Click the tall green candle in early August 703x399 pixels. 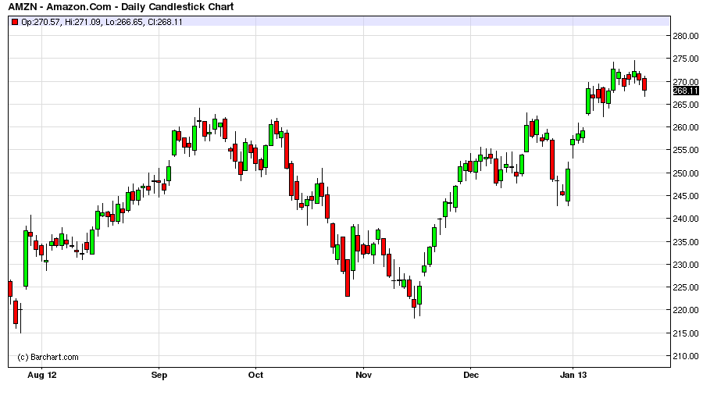pos(26,258)
